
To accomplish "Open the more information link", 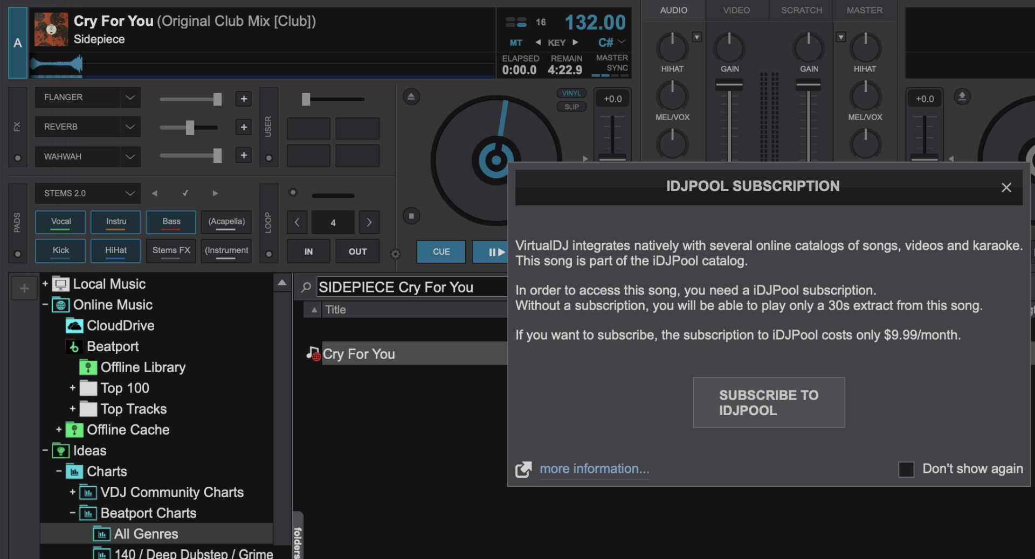I will (594, 469).
